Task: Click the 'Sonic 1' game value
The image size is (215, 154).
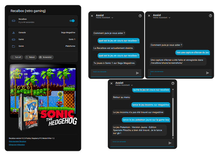Action: tap(72, 39)
